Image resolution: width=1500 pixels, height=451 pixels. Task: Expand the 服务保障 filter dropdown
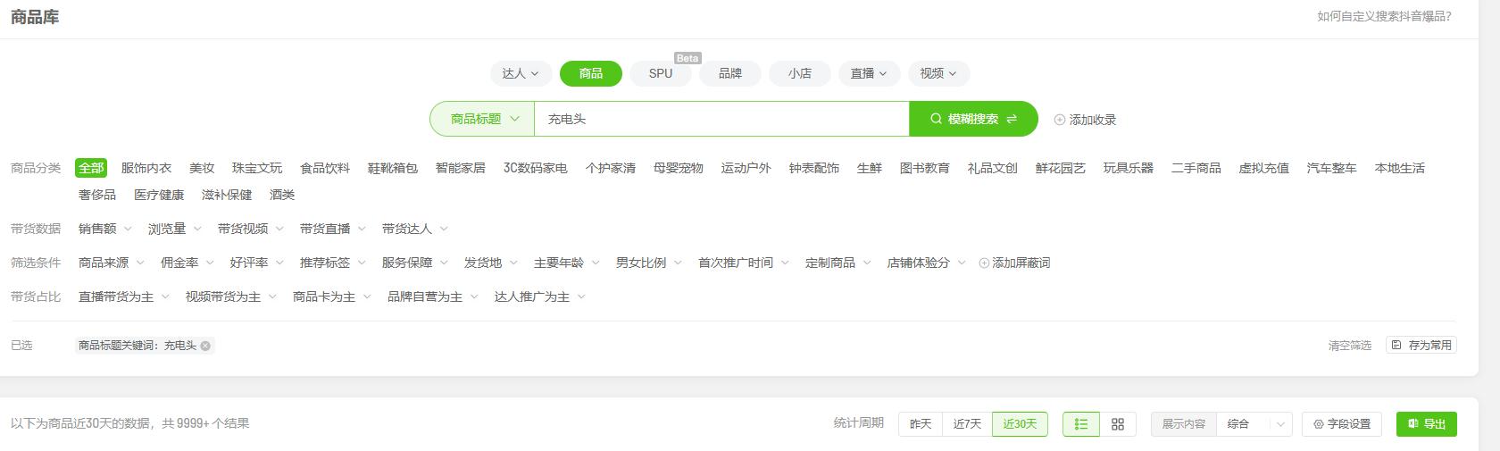(x=414, y=263)
